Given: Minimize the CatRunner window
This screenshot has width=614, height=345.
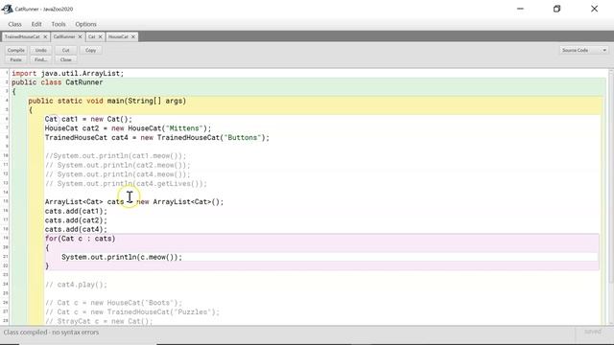Looking at the screenshot, I should [x=520, y=9].
